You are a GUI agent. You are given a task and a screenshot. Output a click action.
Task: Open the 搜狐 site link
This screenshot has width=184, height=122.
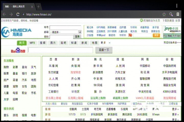point(120,59)
